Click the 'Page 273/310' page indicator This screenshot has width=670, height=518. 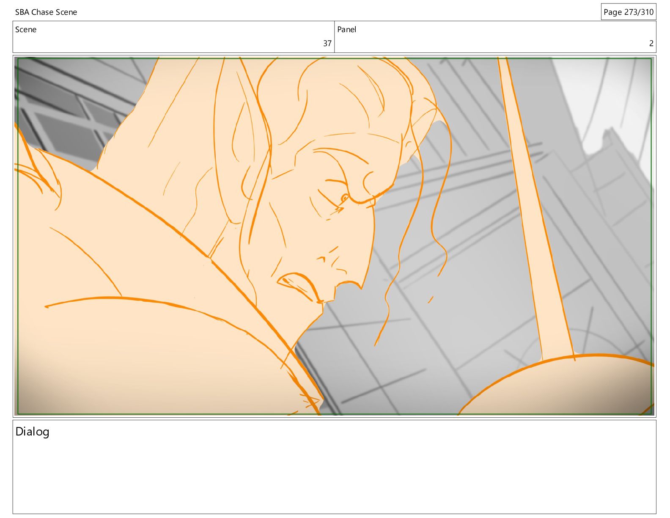[x=629, y=12]
